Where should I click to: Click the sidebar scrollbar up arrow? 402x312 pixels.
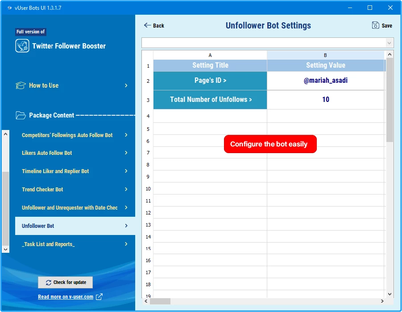[6, 134]
